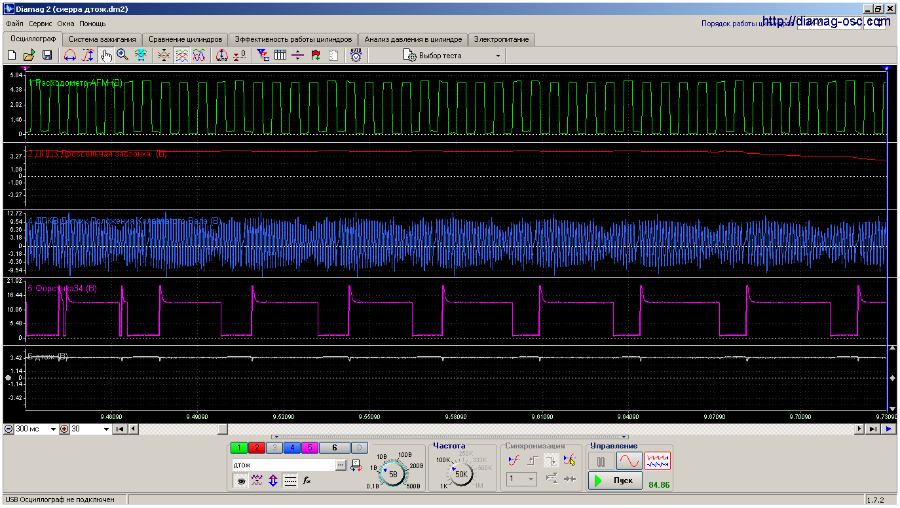900x508 pixels.
Task: Click the channel name field дтож
Action: (284, 465)
